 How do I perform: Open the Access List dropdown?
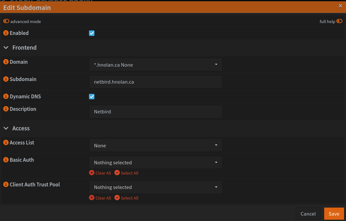[155, 145]
